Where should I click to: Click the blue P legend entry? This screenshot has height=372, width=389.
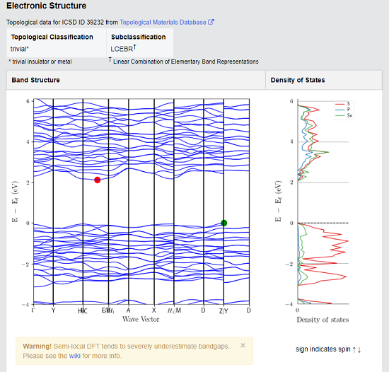coord(342,110)
